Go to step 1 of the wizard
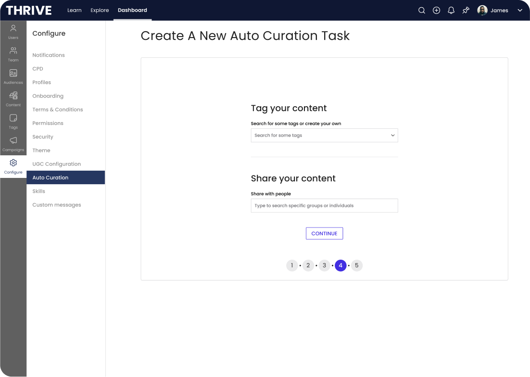530x377 pixels. 292,265
